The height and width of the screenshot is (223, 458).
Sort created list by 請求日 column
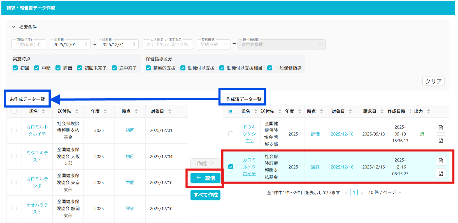point(382,111)
